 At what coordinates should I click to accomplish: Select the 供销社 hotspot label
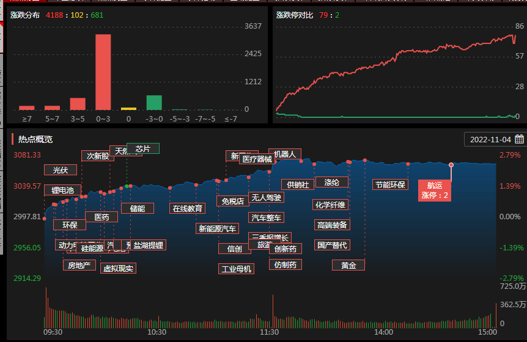pos(298,184)
